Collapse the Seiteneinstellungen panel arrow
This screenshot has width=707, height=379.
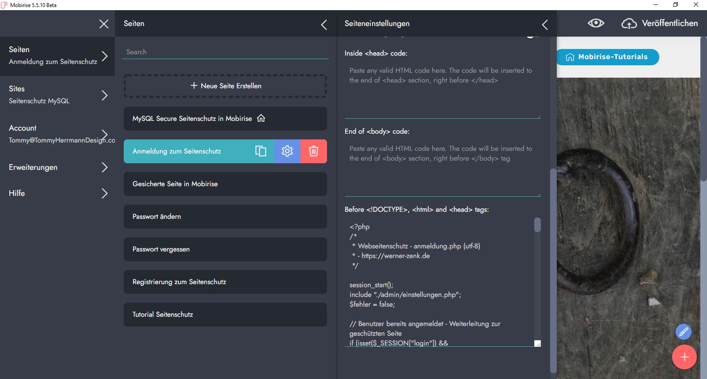click(545, 25)
